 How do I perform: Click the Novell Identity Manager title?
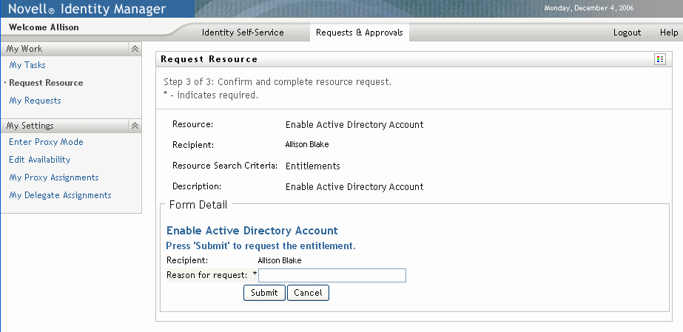(x=87, y=9)
